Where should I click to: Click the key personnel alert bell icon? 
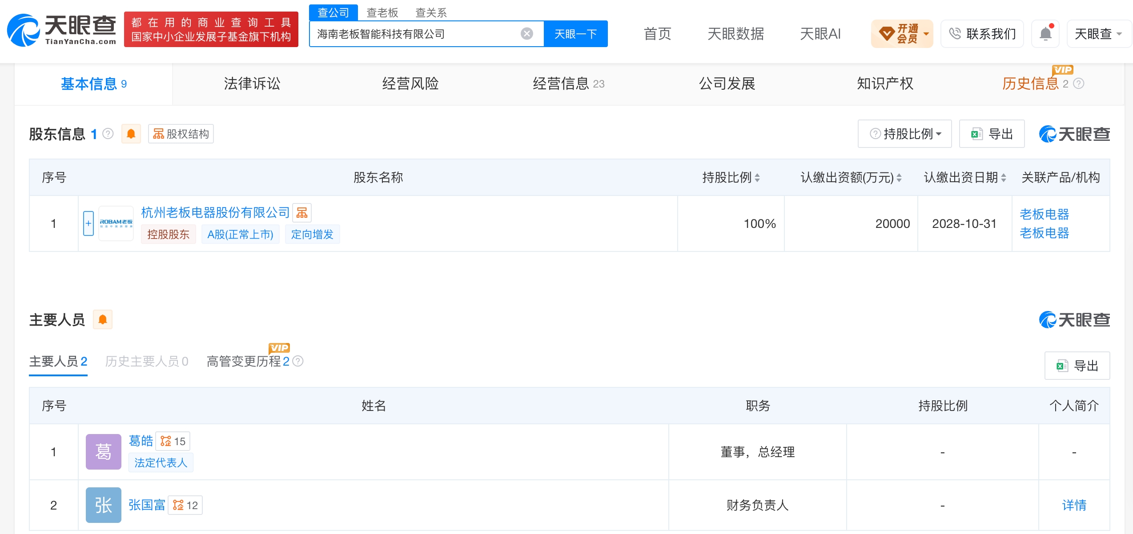pos(103,319)
